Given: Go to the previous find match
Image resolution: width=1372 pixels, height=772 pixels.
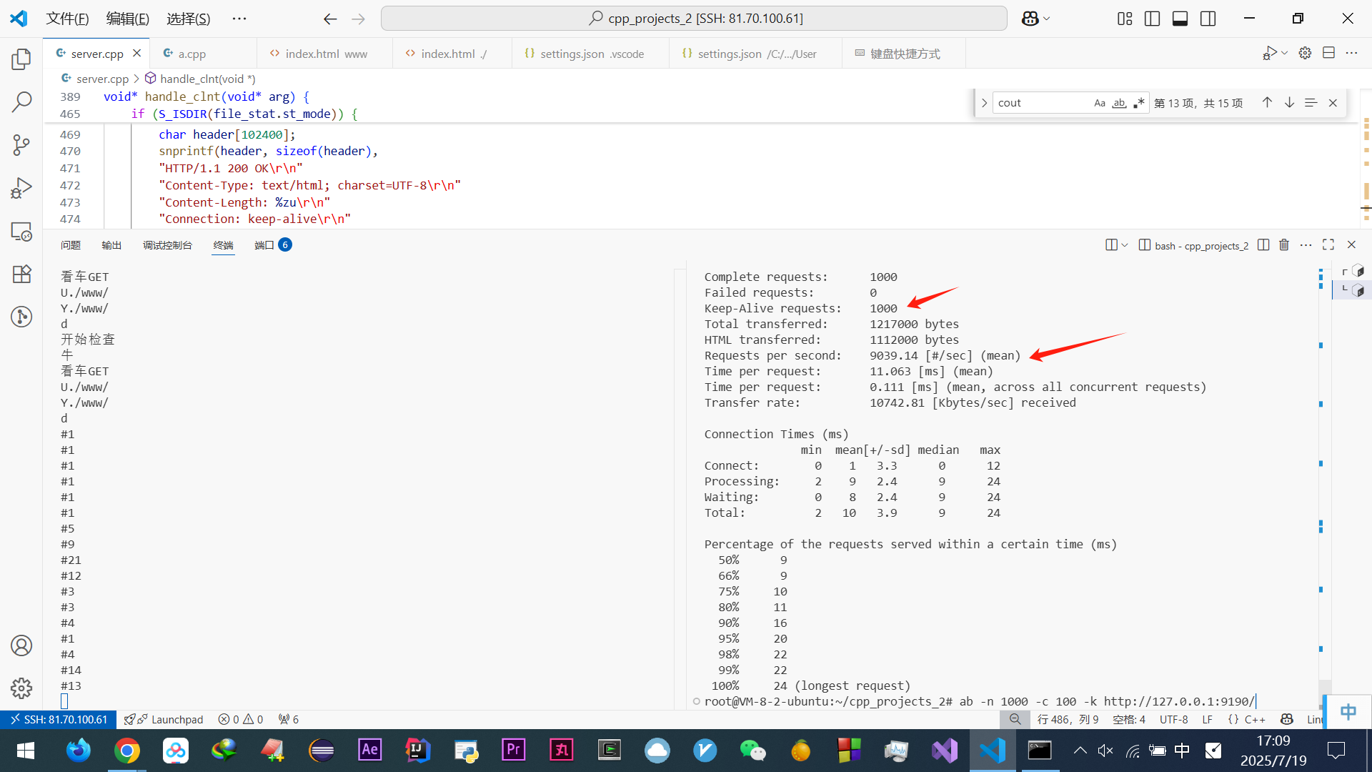Looking at the screenshot, I should (1267, 103).
